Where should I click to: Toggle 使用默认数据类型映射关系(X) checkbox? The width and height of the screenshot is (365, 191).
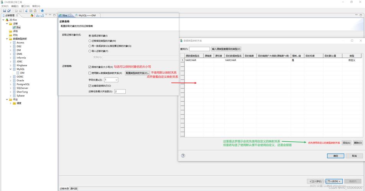[x=90, y=73]
